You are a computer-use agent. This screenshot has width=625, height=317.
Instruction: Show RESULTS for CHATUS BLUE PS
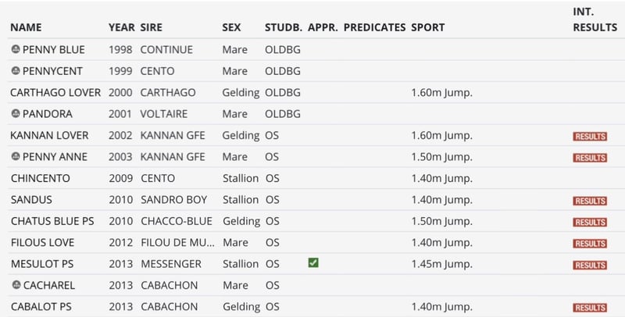click(x=590, y=222)
